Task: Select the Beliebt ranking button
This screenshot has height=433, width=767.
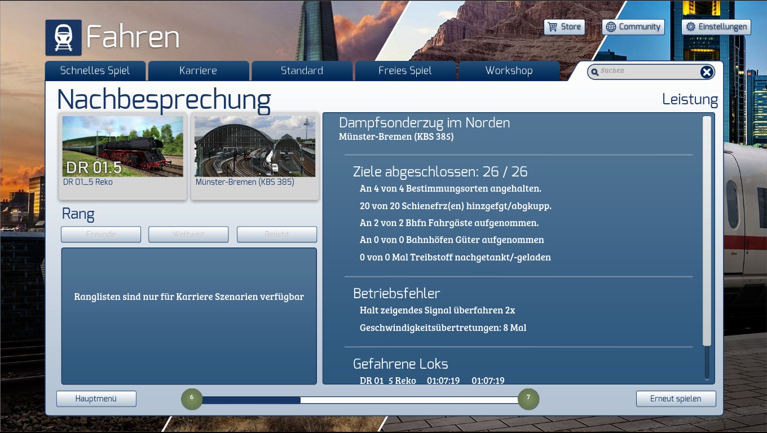Action: click(x=277, y=235)
